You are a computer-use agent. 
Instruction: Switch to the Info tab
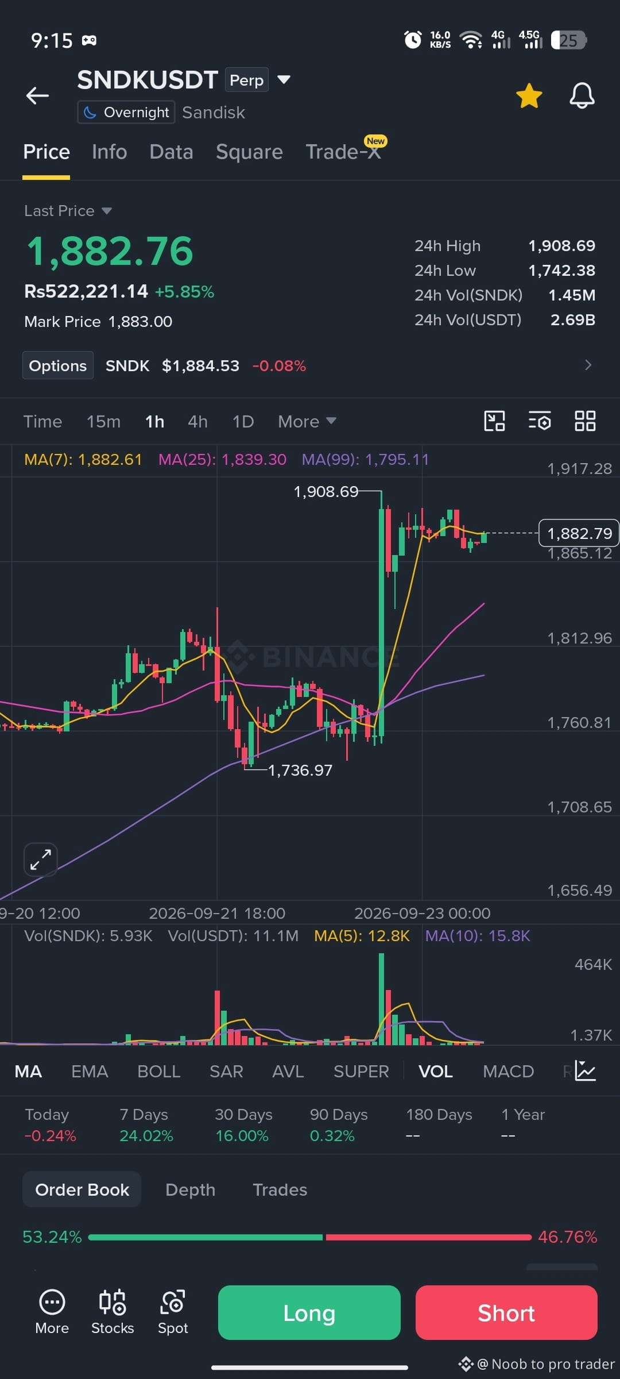(x=109, y=152)
